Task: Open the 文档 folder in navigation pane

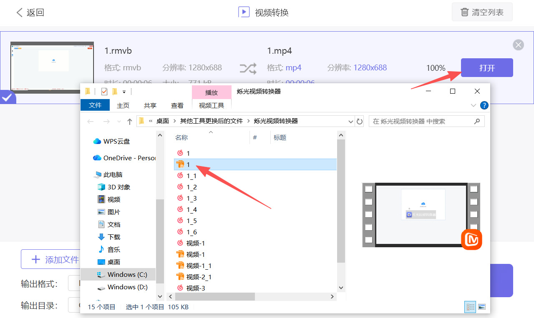Action: [x=109, y=224]
